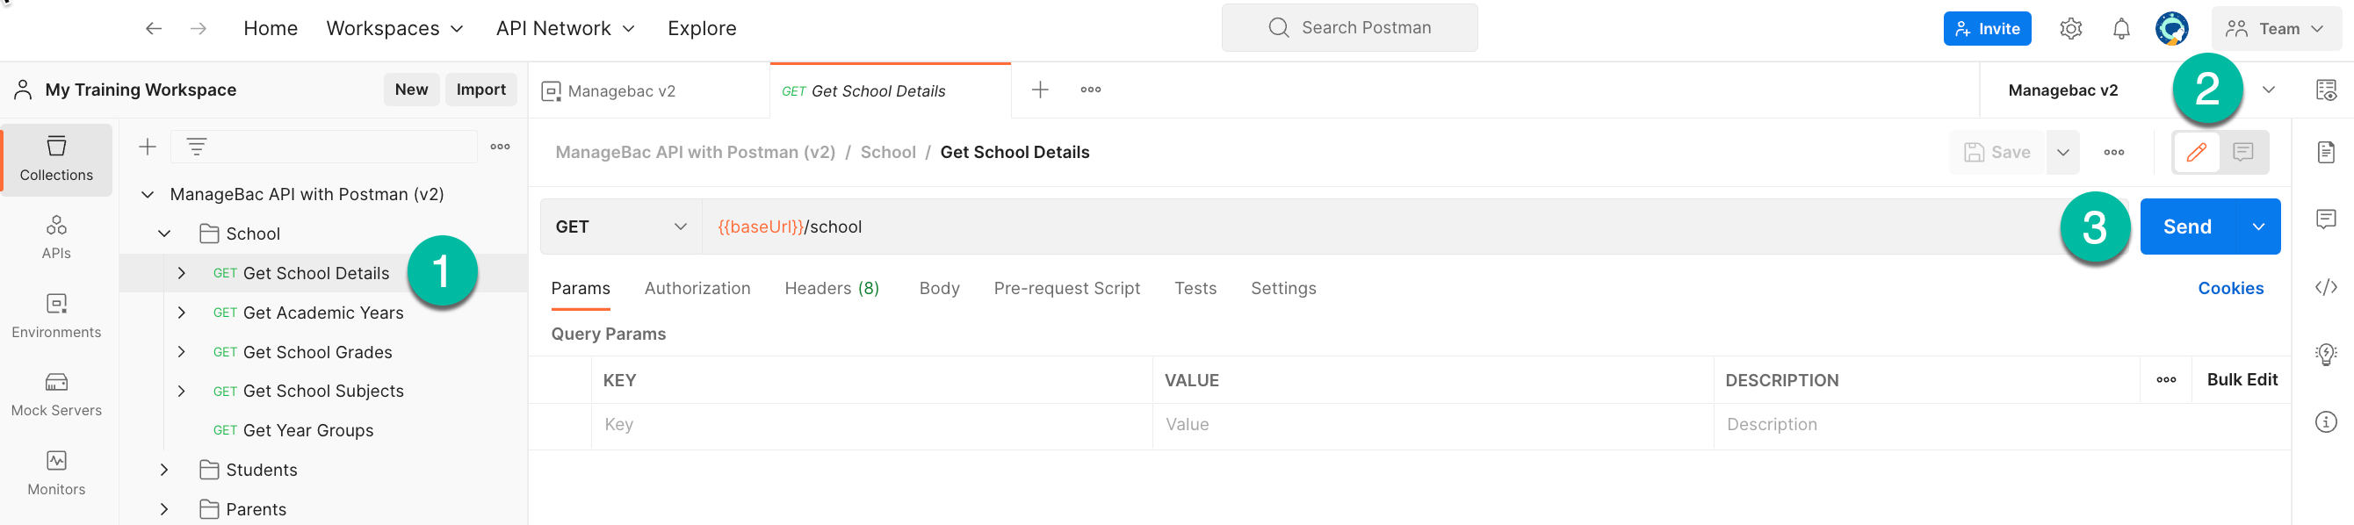Go back with the left arrow icon
This screenshot has width=2354, height=525.
pyautogui.click(x=154, y=28)
